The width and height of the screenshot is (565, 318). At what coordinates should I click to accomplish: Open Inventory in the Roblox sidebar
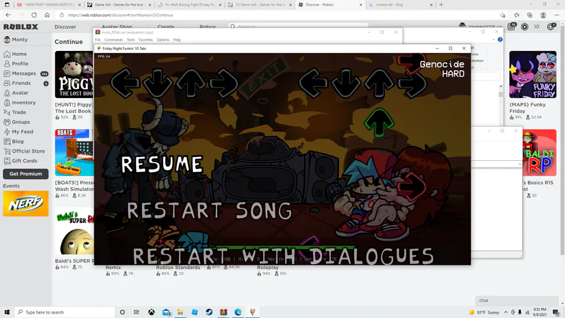pyautogui.click(x=20, y=103)
